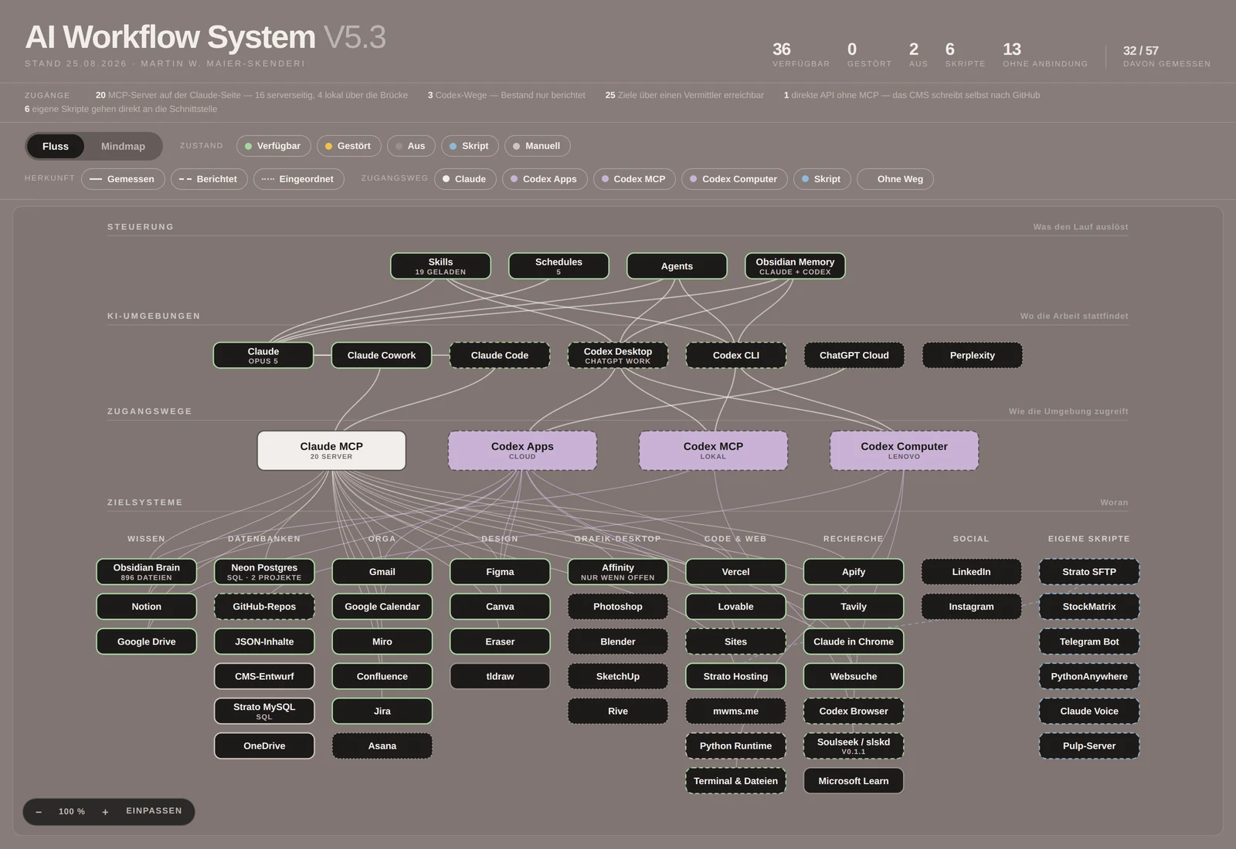Image resolution: width=1236 pixels, height=849 pixels.
Task: Toggle the Berichtet origin filter
Action: [x=209, y=179]
